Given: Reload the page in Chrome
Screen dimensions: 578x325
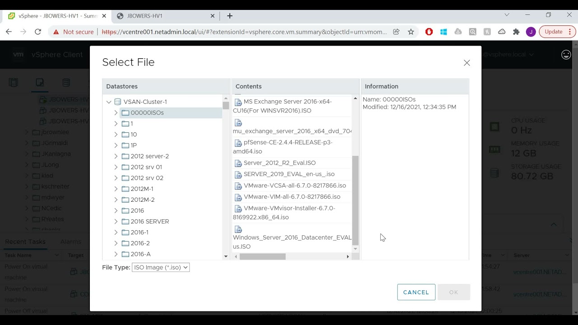Looking at the screenshot, I should pyautogui.click(x=38, y=32).
